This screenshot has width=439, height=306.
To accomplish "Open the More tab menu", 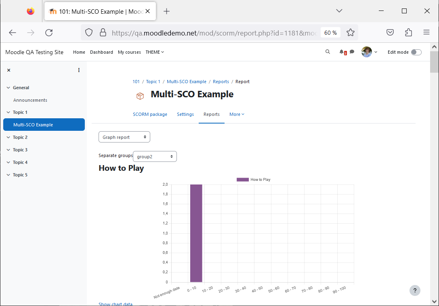I will click(237, 114).
